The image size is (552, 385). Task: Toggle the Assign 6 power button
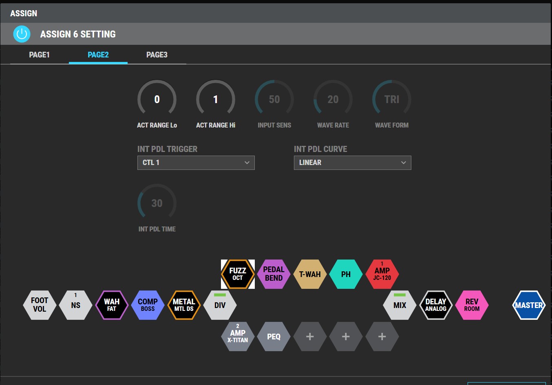coord(22,34)
